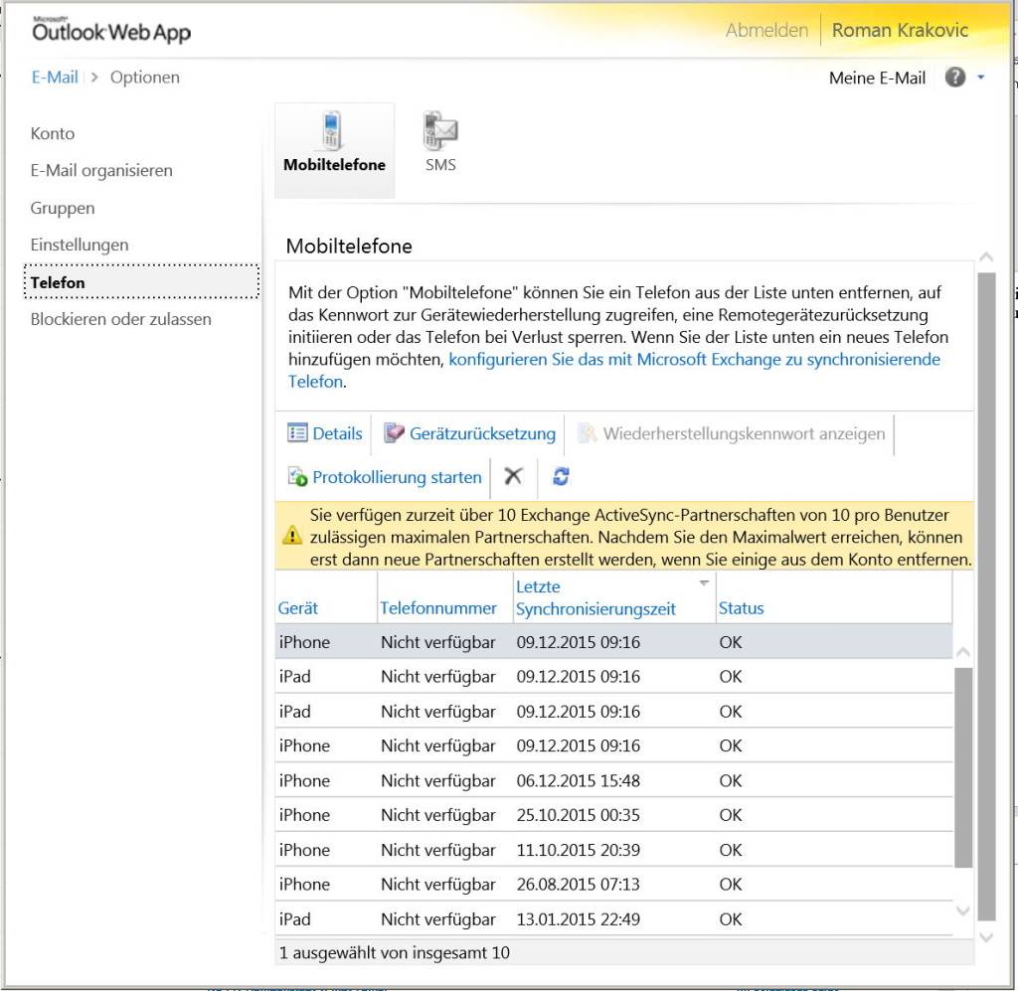
Task: Delete selected device with X icon
Action: (x=513, y=476)
